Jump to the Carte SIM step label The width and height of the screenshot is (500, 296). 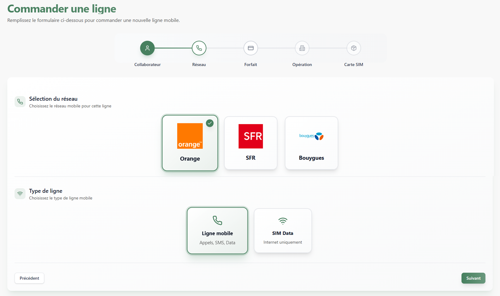(x=353, y=65)
